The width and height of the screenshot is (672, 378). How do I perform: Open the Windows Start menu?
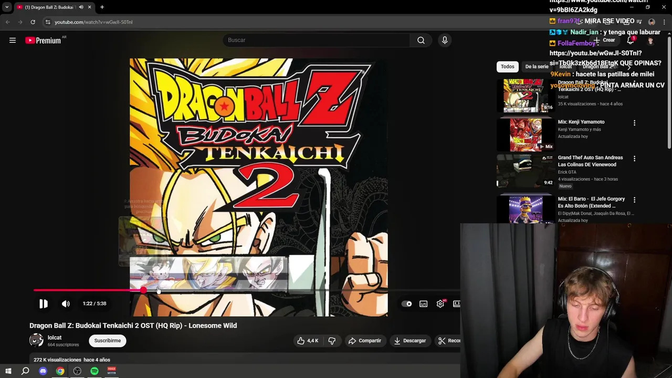click(8, 371)
